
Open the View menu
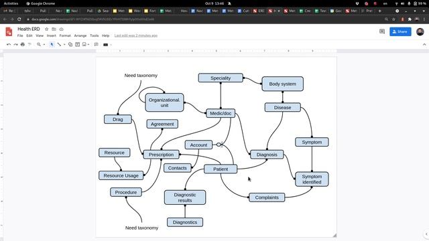pos(40,35)
